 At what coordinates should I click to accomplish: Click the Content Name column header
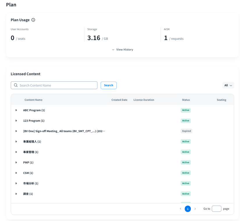33,100
